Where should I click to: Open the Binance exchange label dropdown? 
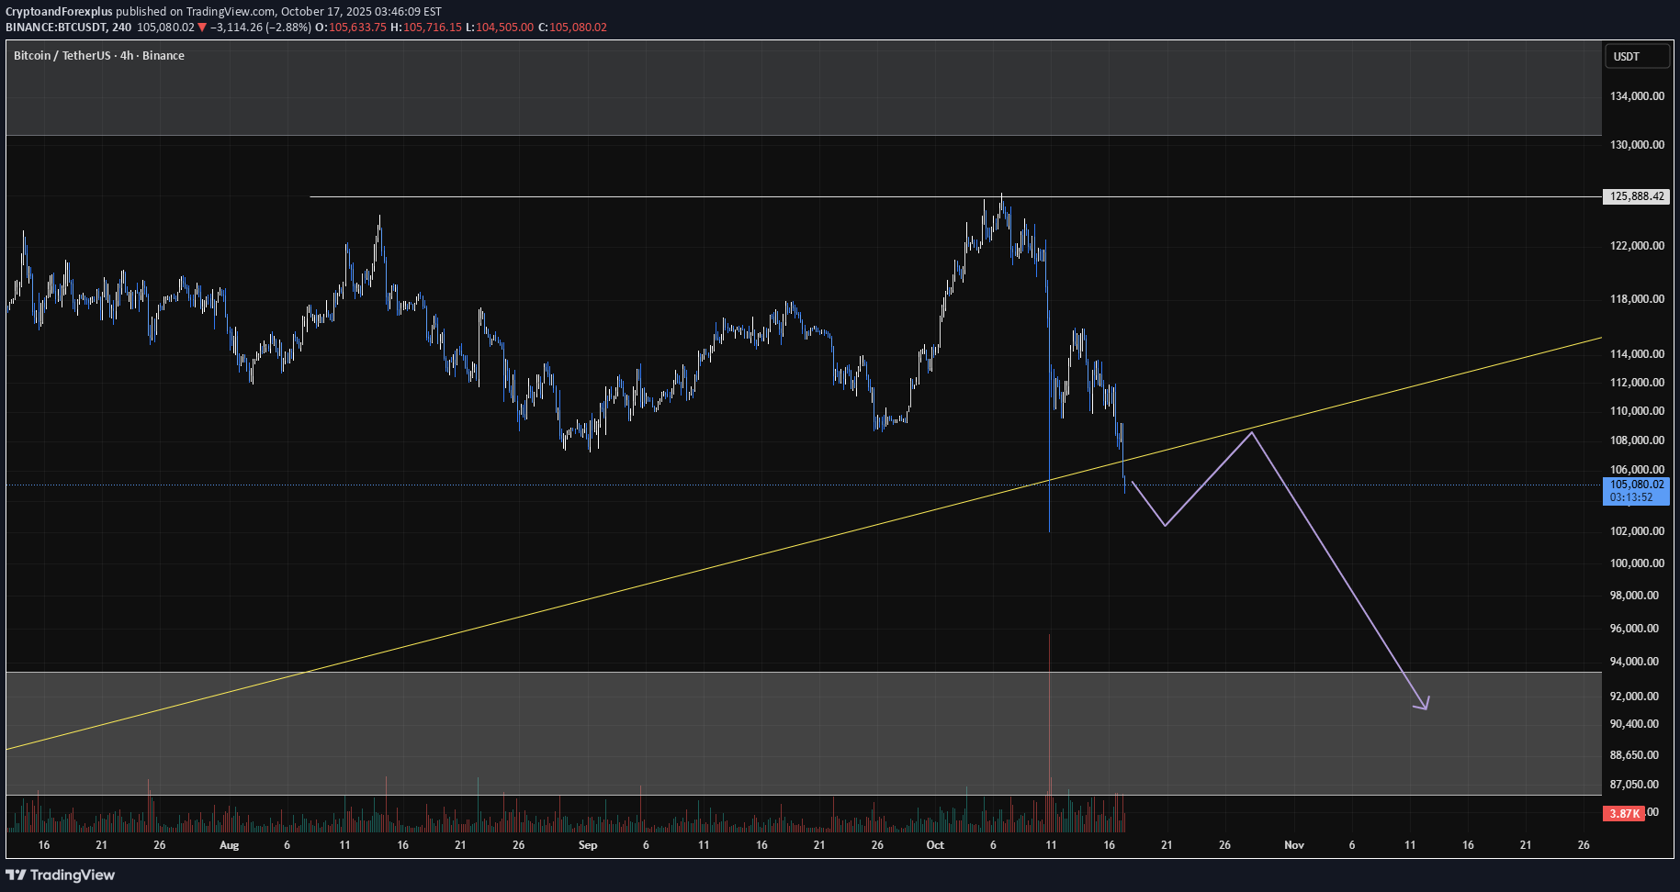click(163, 55)
